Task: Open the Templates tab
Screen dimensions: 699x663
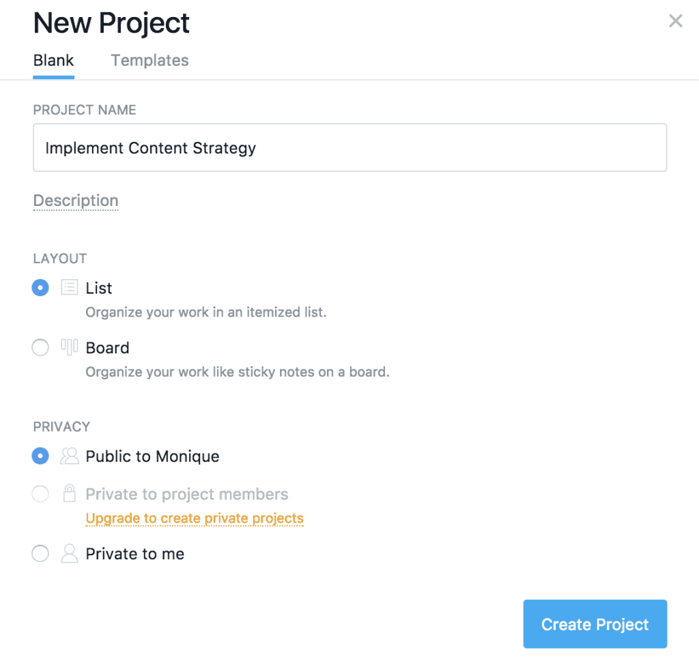Action: coord(149,61)
